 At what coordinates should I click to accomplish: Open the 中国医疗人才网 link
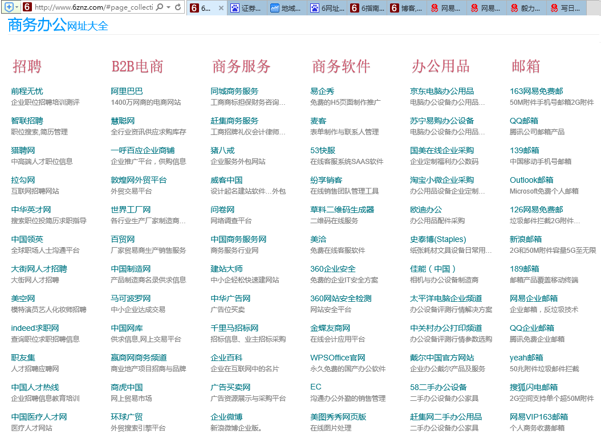39,417
